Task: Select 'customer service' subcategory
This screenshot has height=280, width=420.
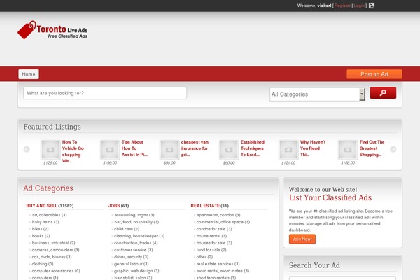Action: pos(130,250)
